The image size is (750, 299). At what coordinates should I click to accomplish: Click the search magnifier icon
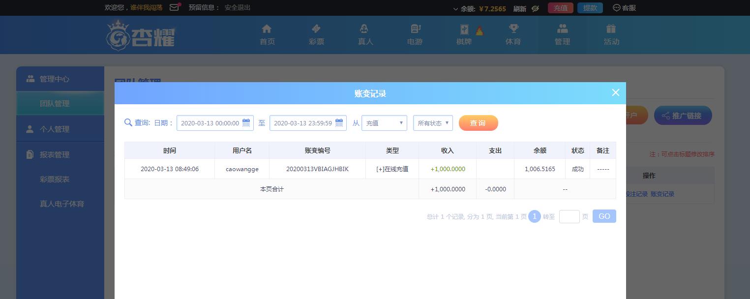tap(128, 122)
